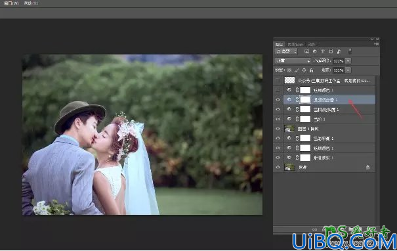Click the Background layer lock icon
The image size is (397, 251).
367,167
